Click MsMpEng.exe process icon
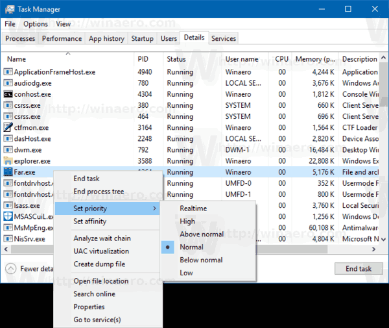The image size is (389, 328). pos(8,227)
